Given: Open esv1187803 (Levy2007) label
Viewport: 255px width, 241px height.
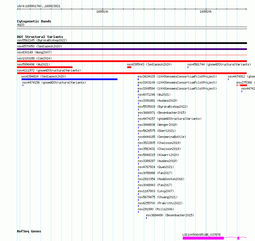Looking at the screenshot, I should [x=156, y=191].
